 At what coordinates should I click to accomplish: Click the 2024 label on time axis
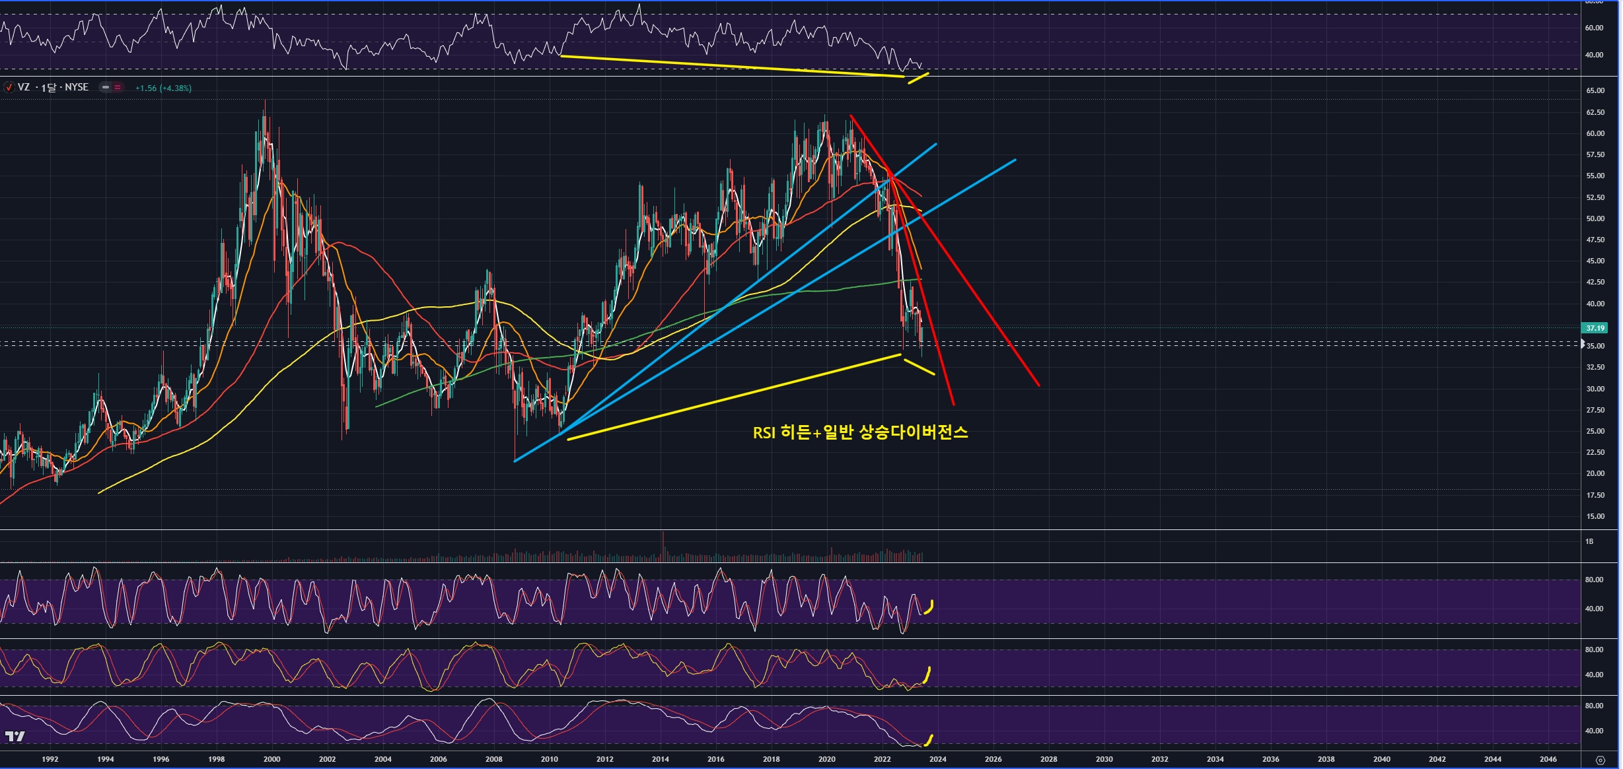click(937, 759)
